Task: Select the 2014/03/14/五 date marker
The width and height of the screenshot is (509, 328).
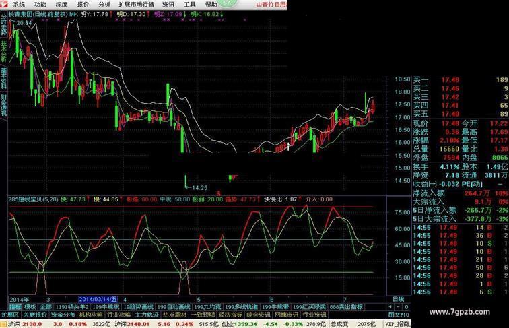Action: (x=98, y=299)
